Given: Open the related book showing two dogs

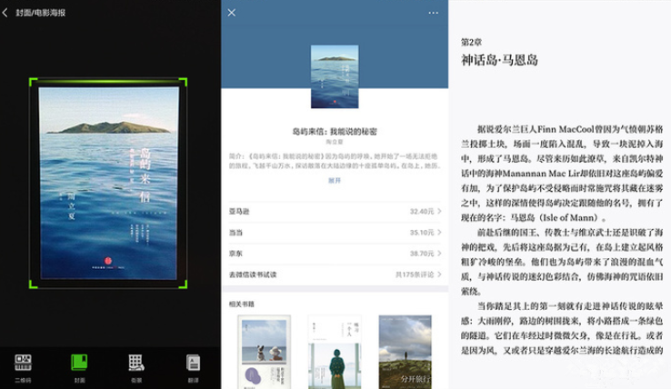Looking at the screenshot, I should (264, 352).
